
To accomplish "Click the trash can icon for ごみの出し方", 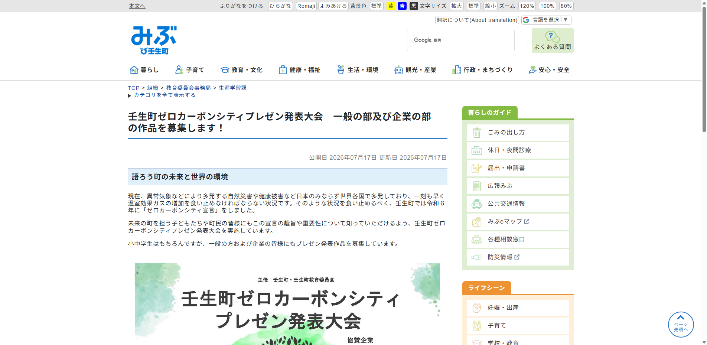I will pyautogui.click(x=477, y=132).
